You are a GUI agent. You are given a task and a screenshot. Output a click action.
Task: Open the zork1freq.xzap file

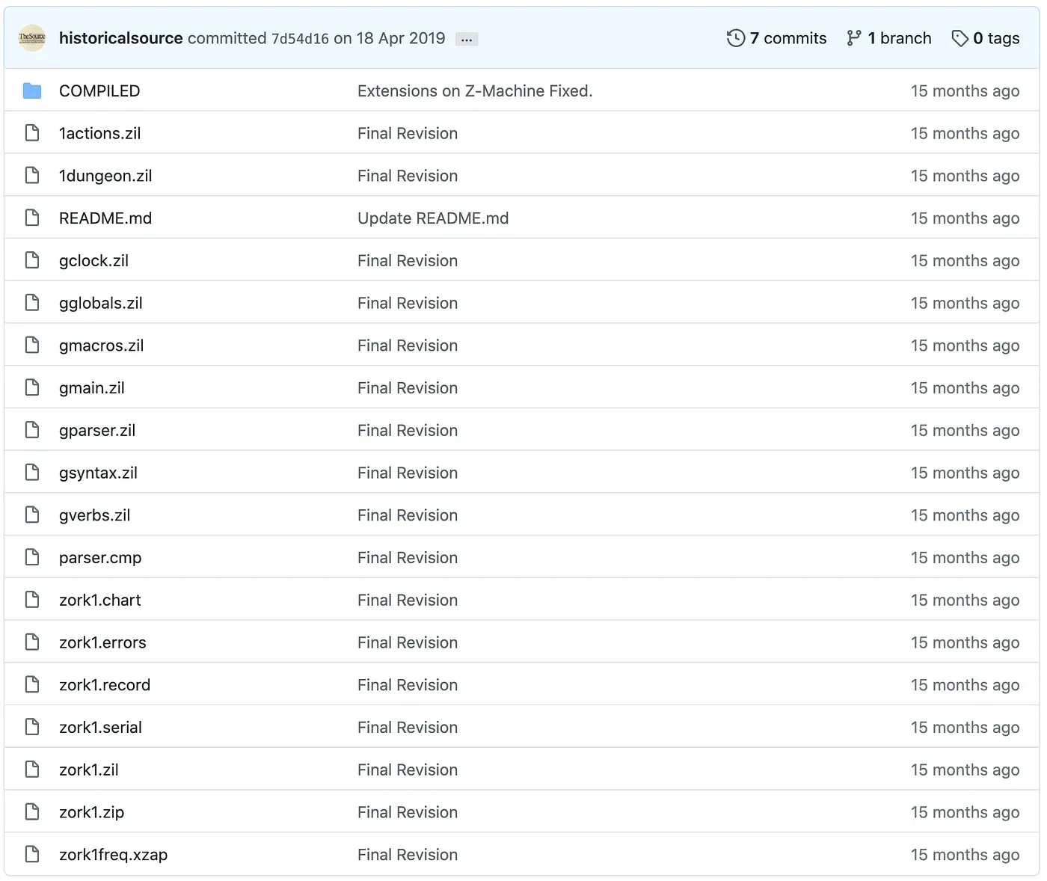114,855
